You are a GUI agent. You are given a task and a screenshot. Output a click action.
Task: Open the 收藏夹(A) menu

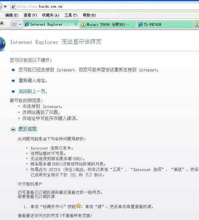coord(51,15)
